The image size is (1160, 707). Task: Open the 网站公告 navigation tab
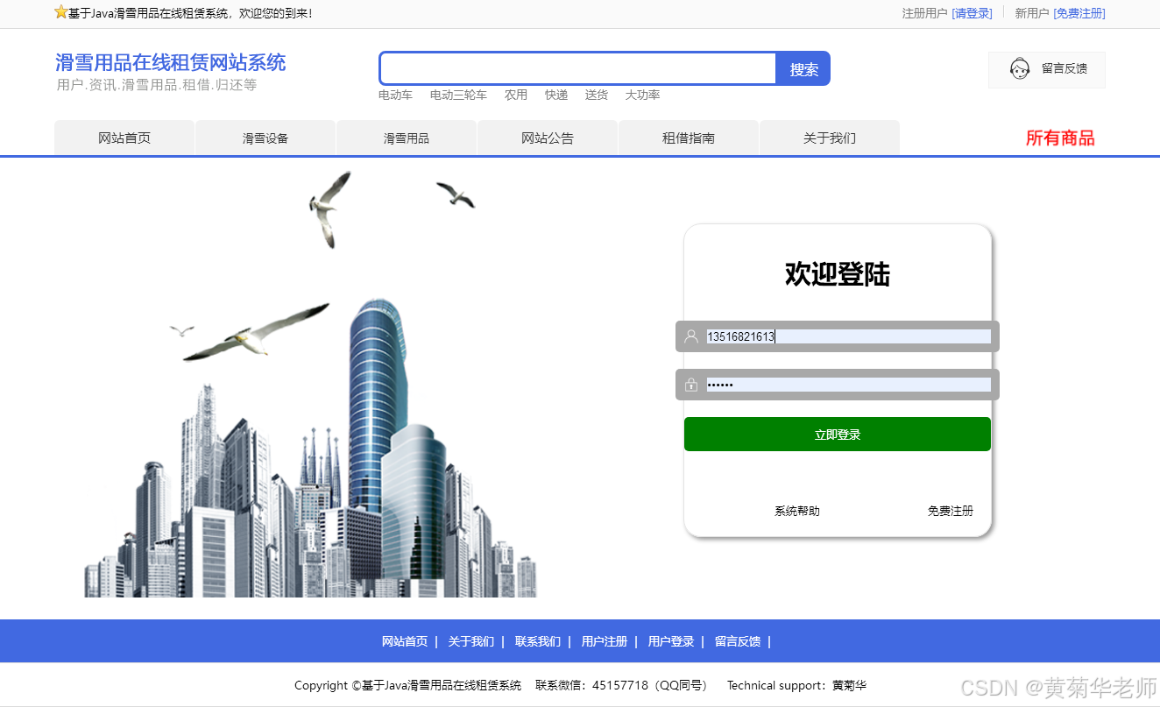click(x=548, y=138)
